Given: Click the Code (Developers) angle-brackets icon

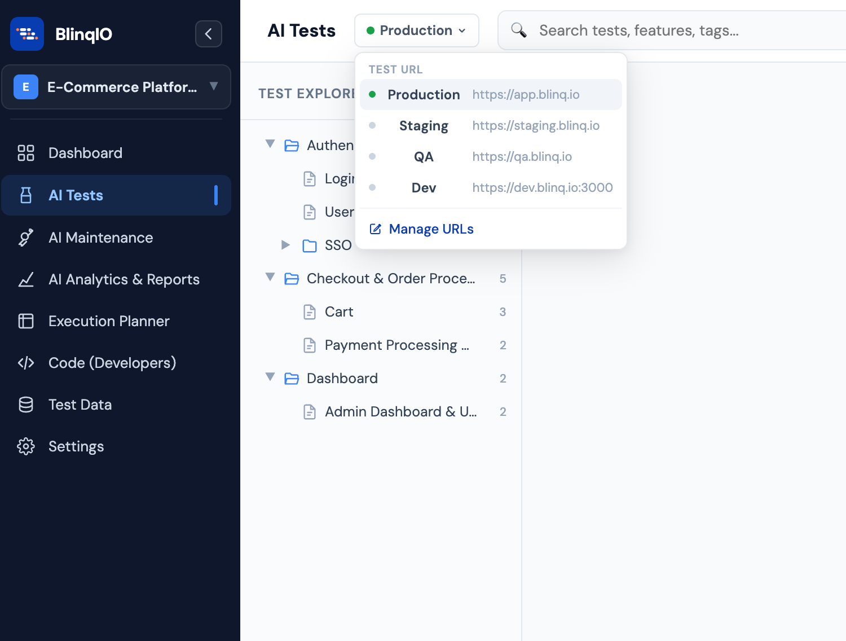Looking at the screenshot, I should click(25, 363).
